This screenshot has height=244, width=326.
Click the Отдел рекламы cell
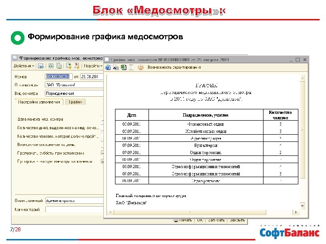coord(206,181)
